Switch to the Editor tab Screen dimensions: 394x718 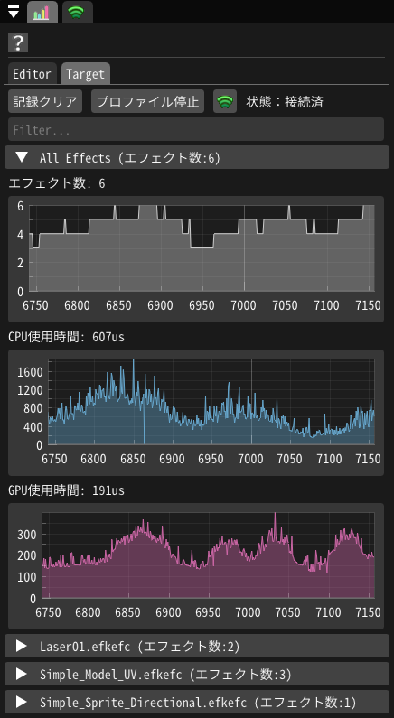(x=32, y=74)
